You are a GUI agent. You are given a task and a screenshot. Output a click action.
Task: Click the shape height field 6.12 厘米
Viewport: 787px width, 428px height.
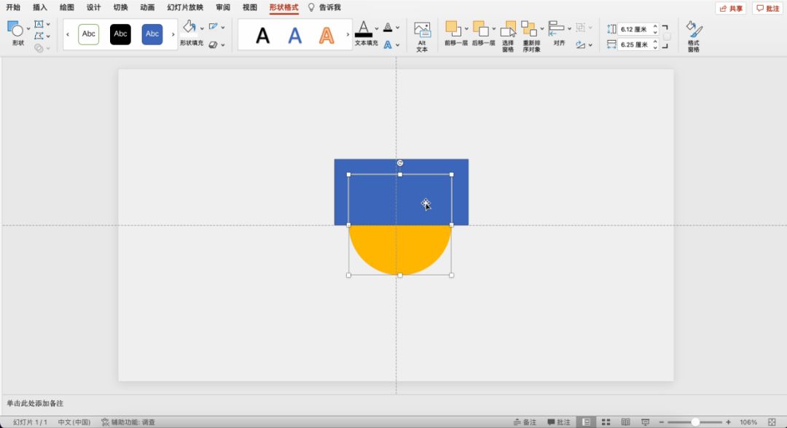tap(635, 29)
